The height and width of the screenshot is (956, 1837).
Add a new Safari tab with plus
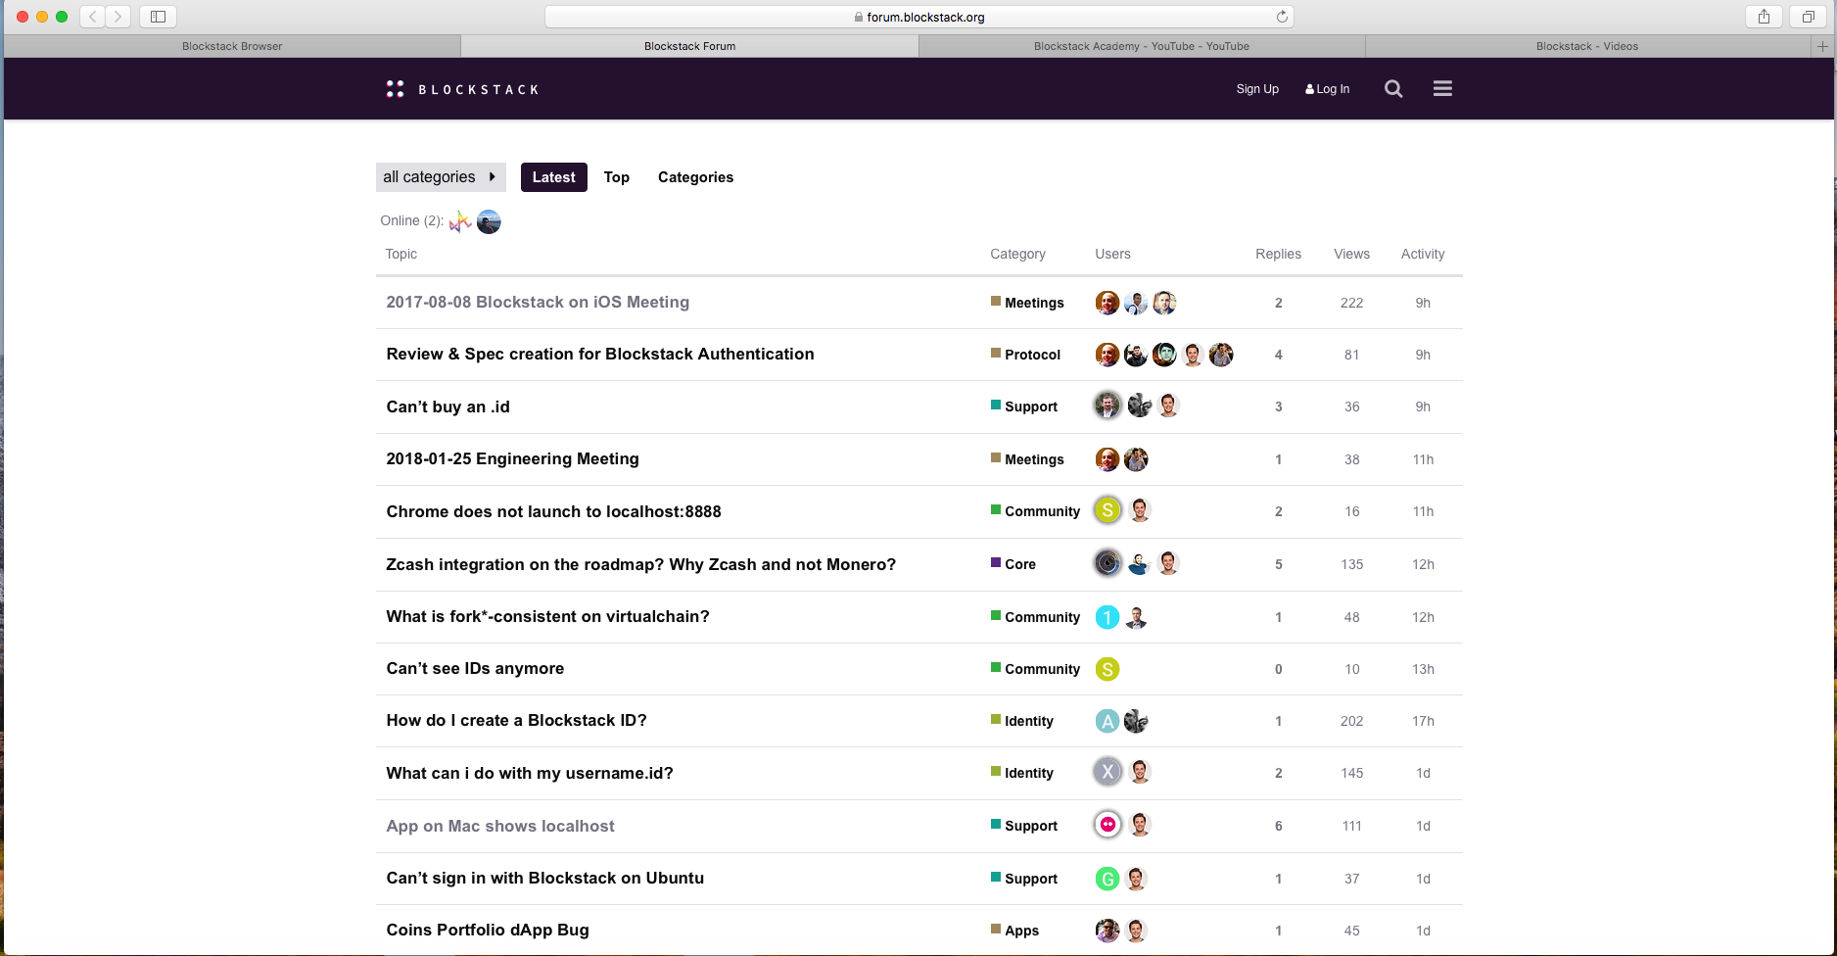(1822, 46)
